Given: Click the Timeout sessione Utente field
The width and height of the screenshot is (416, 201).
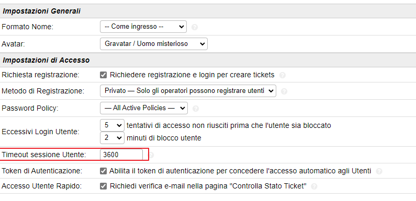Looking at the screenshot, I should click(x=121, y=155).
